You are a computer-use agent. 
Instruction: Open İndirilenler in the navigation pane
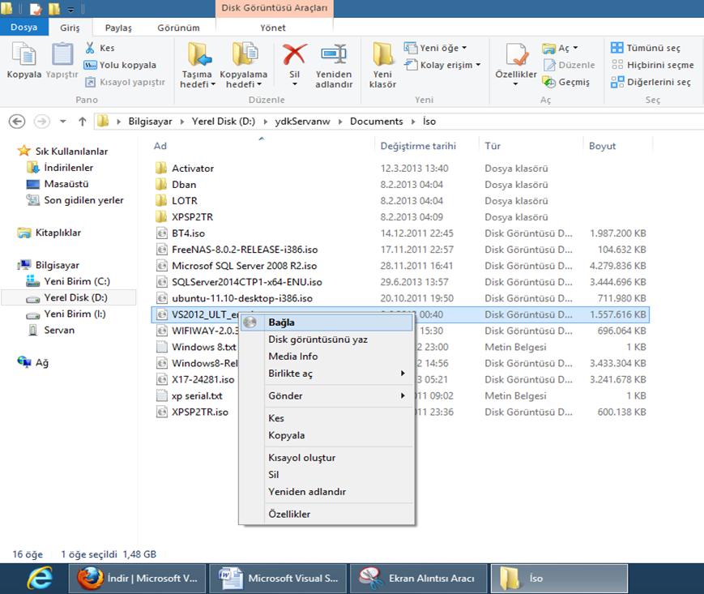coord(69,168)
